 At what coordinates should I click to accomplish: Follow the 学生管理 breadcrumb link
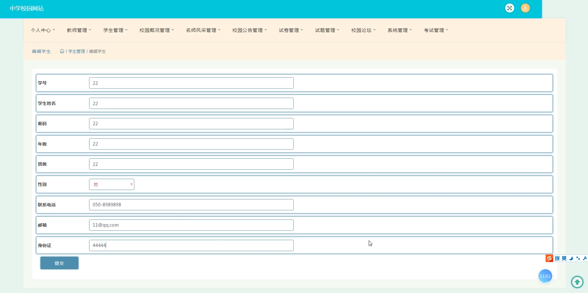(77, 51)
